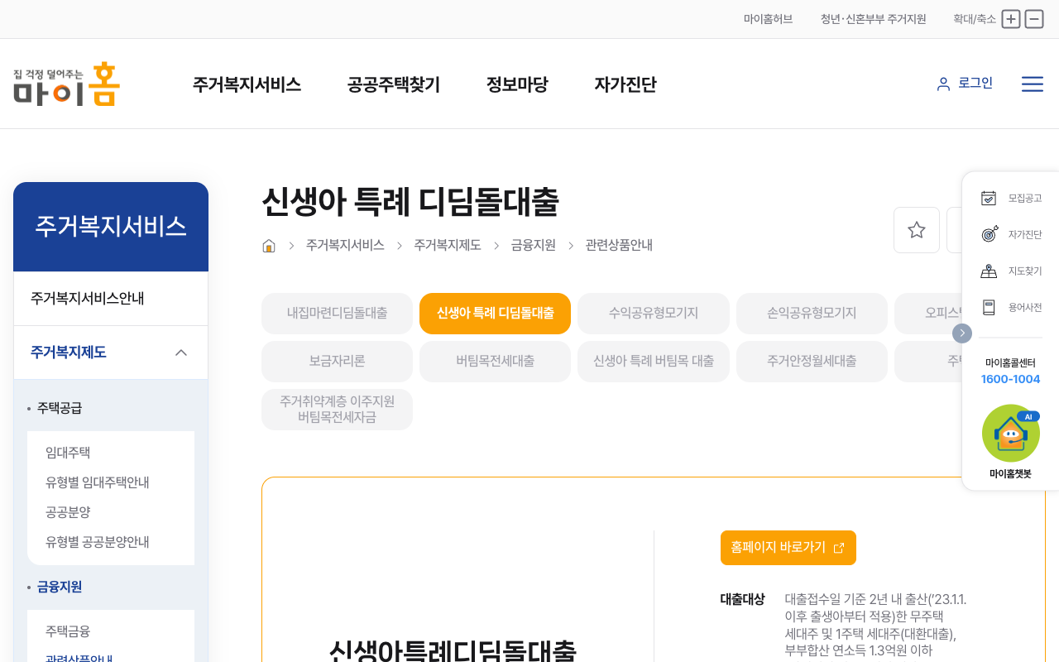Select 주거취약계층 이주지원 버팀목전세자금 tab
The width and height of the screenshot is (1059, 662).
[x=337, y=410]
